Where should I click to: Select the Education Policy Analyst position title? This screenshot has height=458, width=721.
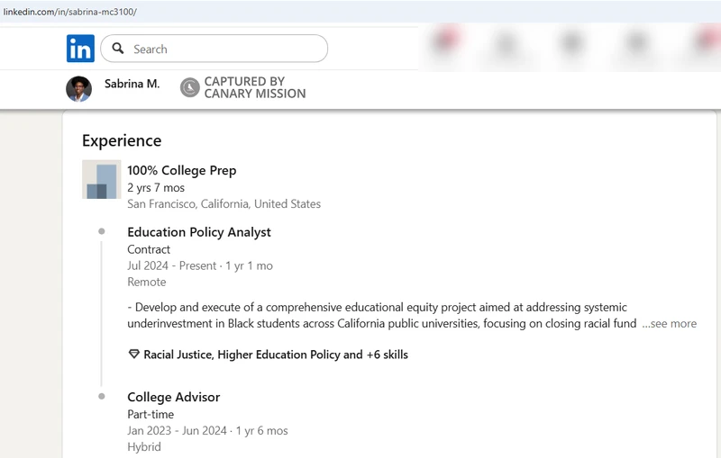pos(198,232)
